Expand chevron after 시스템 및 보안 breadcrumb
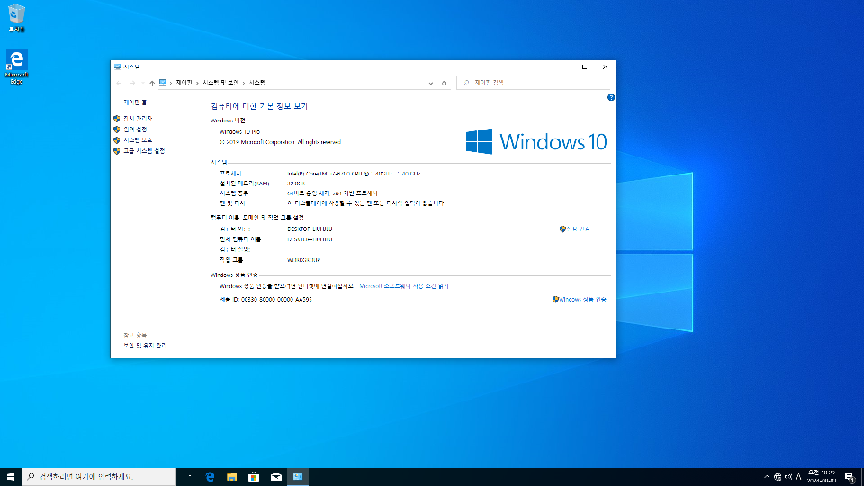864x486 pixels. click(x=244, y=83)
